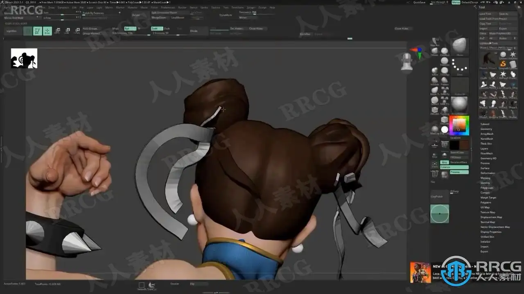This screenshot has height=294, width=524.
Task: Click the Rgb Intensity slider
Action: click(x=131, y=33)
